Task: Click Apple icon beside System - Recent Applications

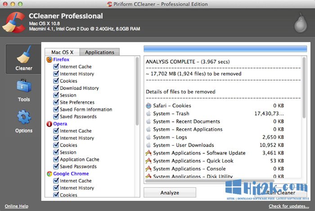Action: (x=148, y=129)
